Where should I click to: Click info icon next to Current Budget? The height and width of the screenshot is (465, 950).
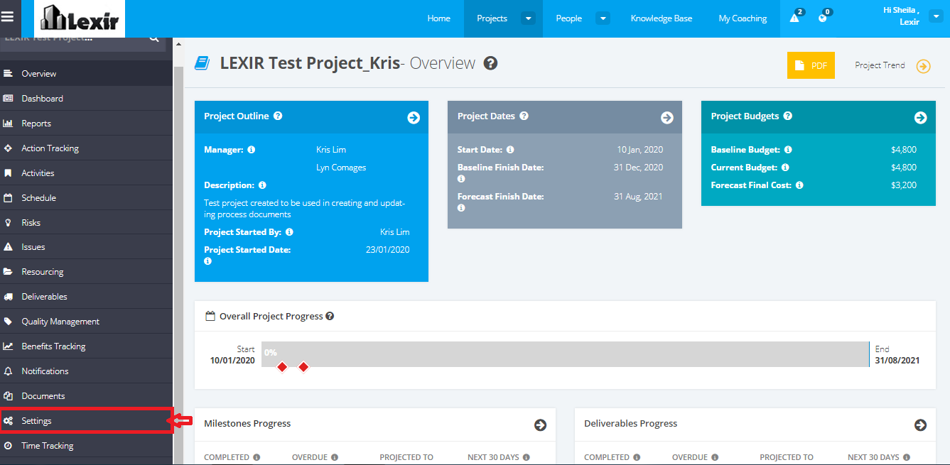785,168
